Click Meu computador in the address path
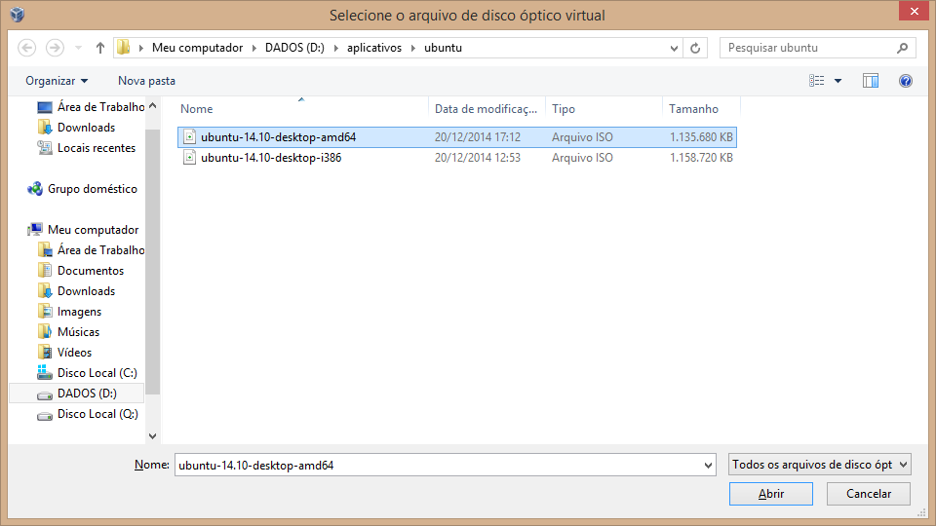This screenshot has width=936, height=526. tap(197, 48)
